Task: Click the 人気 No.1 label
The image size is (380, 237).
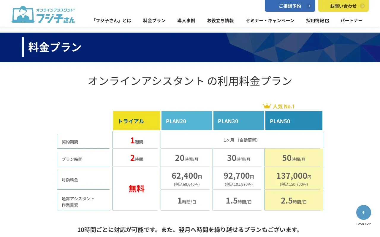Action: [284, 106]
